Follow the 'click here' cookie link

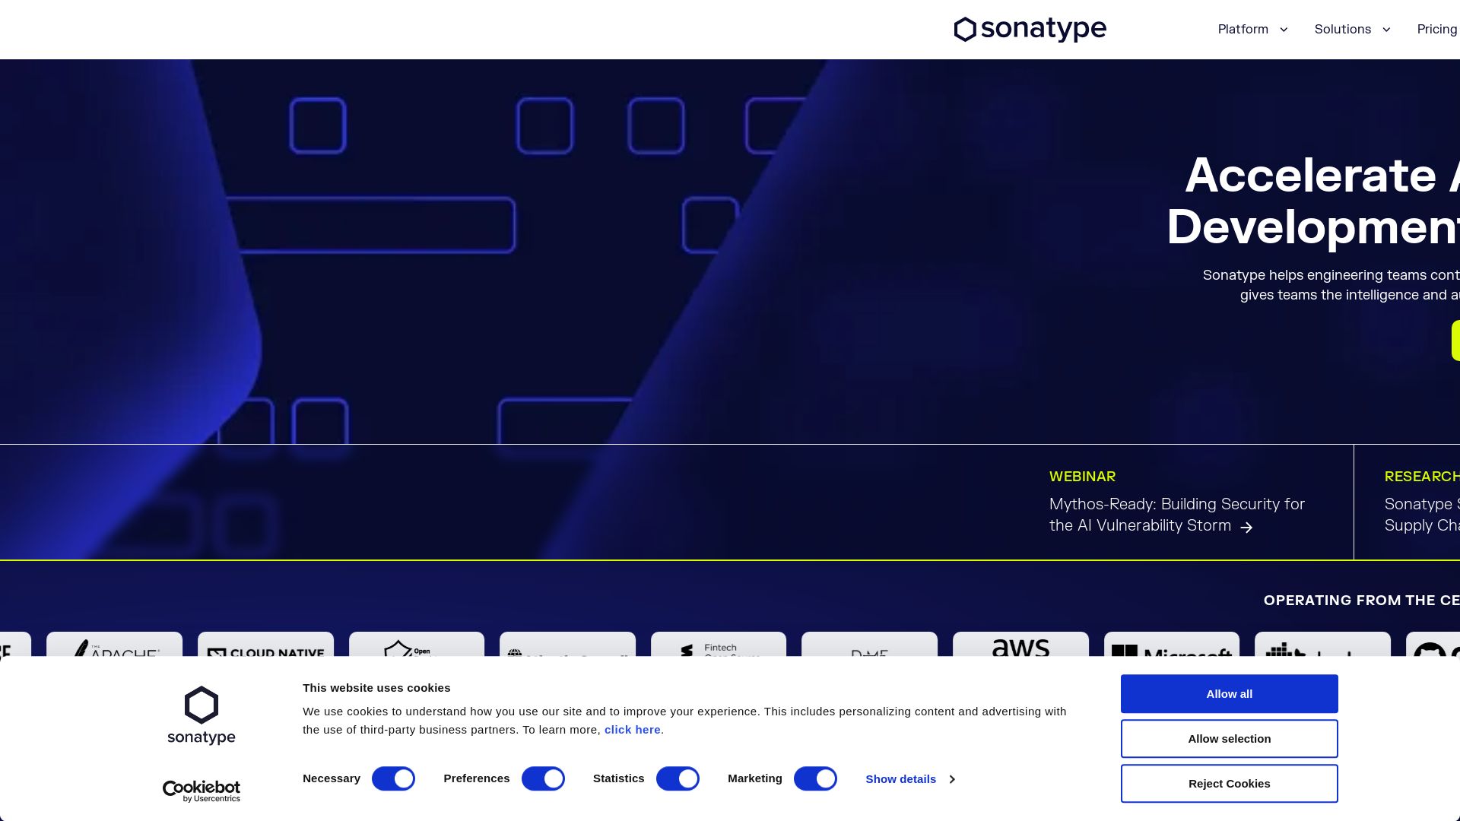click(x=633, y=730)
